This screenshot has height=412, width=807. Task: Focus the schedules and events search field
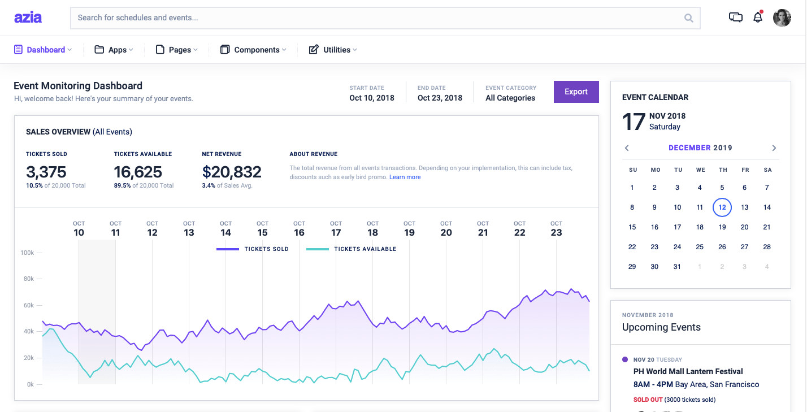pos(385,18)
